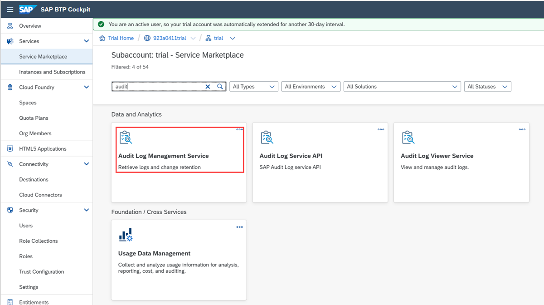Click the Services sidebar icon
The width and height of the screenshot is (544, 305).
coord(10,41)
